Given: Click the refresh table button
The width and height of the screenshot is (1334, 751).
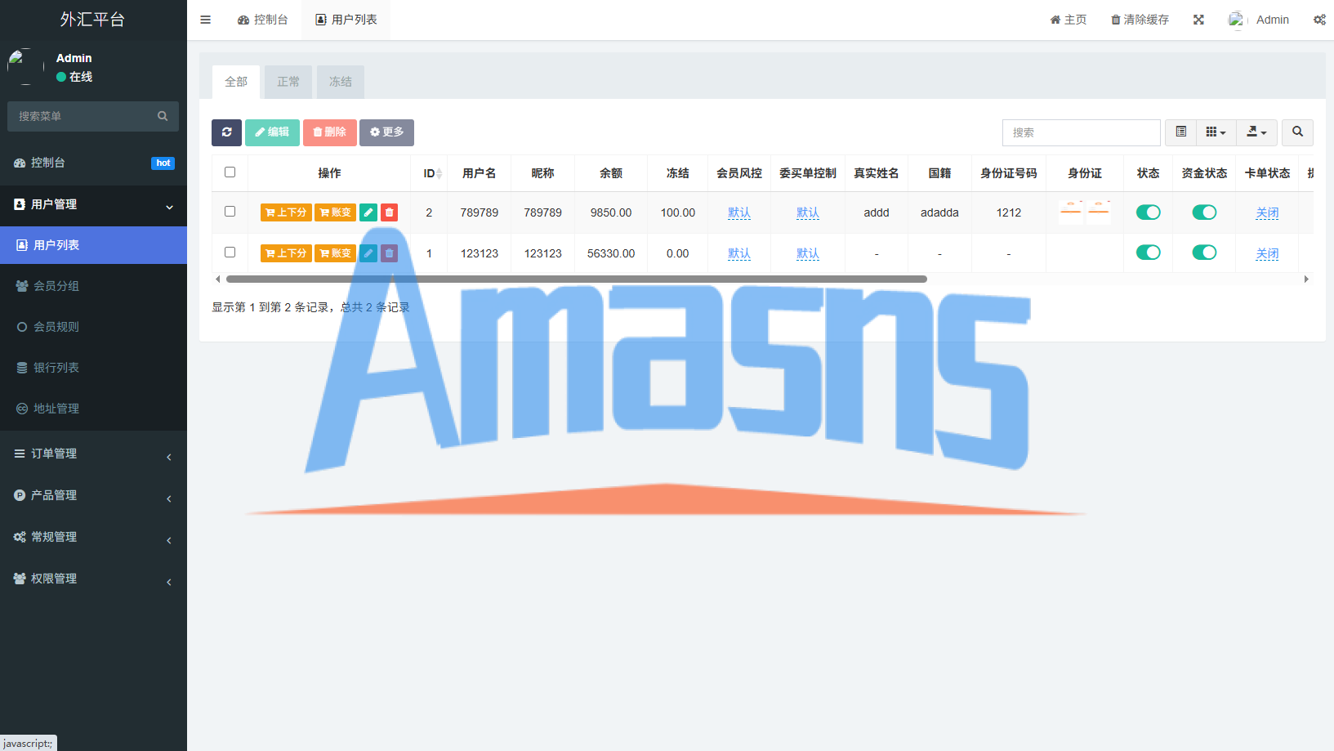Looking at the screenshot, I should click(x=226, y=132).
